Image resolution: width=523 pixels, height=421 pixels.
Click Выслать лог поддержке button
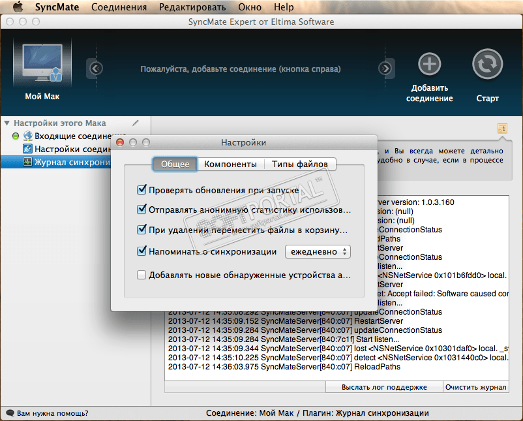384,387
